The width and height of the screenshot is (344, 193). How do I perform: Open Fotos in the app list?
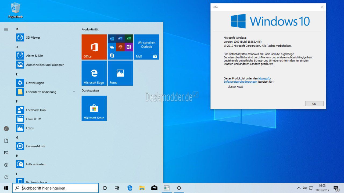tap(46, 128)
